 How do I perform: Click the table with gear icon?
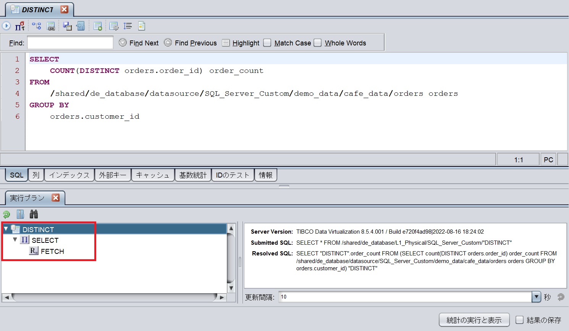(x=114, y=26)
